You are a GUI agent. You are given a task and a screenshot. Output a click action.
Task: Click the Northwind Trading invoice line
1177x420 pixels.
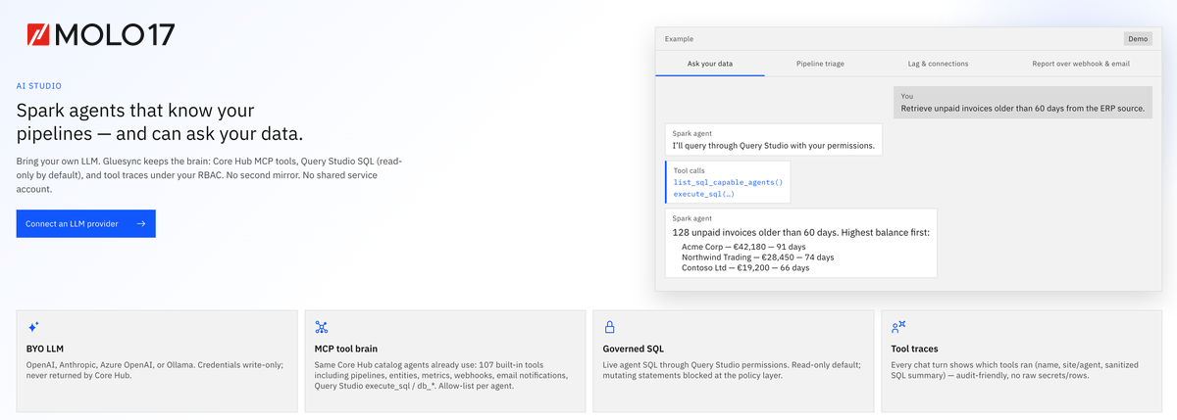[757, 257]
